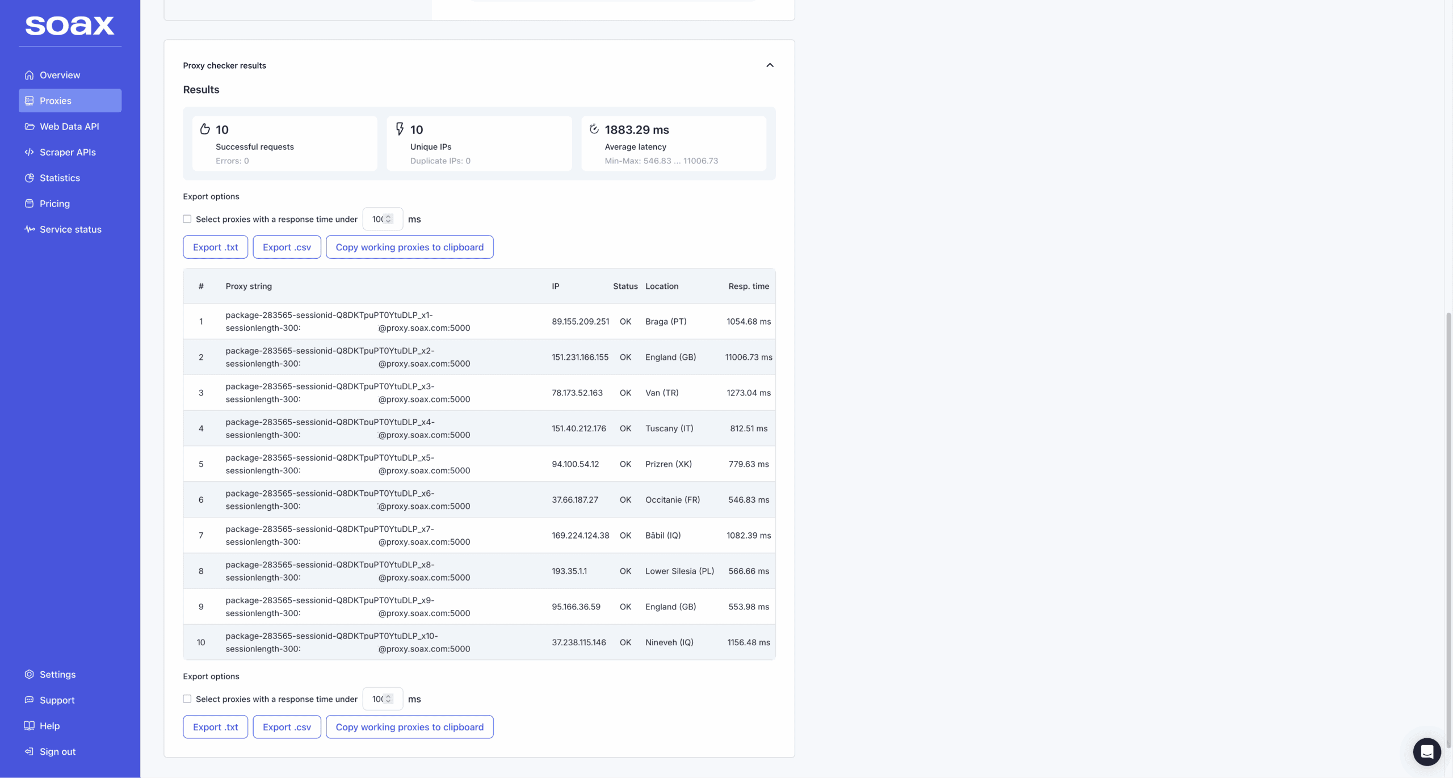Enable top response time filter checkbox
The image size is (1453, 778).
[x=187, y=219]
